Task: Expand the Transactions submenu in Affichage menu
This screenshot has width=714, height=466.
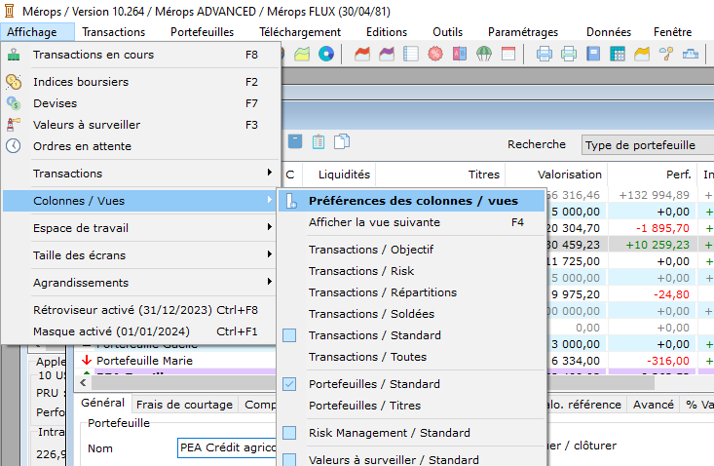Action: coord(140,174)
